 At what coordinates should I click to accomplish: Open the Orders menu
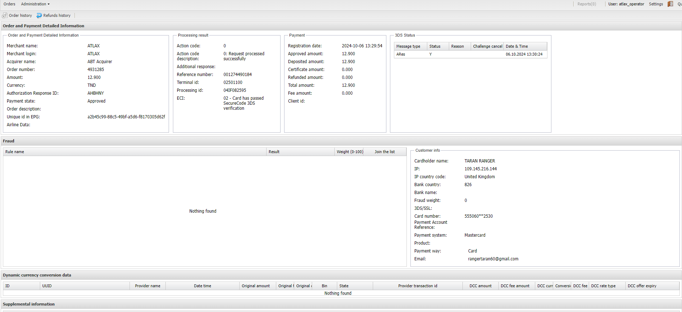(9, 4)
